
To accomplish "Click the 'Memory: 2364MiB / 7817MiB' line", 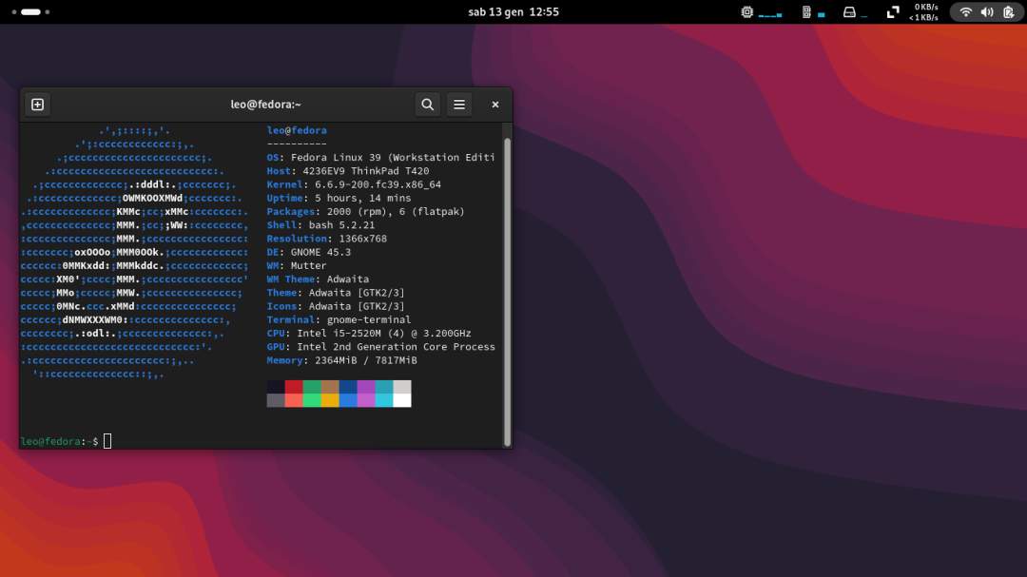I will 342,360.
